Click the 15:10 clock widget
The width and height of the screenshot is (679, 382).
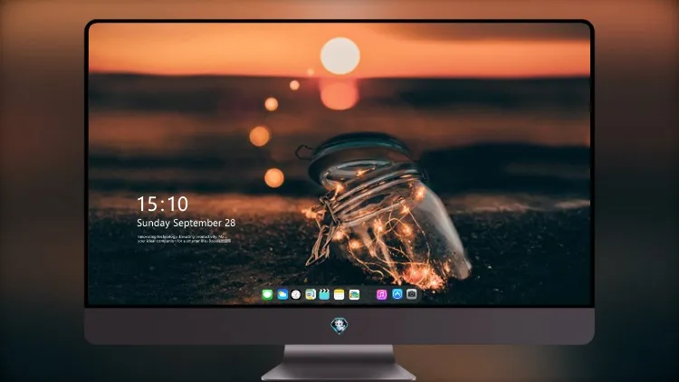pos(162,204)
